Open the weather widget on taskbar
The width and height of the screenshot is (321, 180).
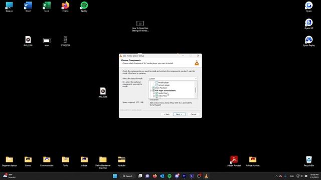9,176
